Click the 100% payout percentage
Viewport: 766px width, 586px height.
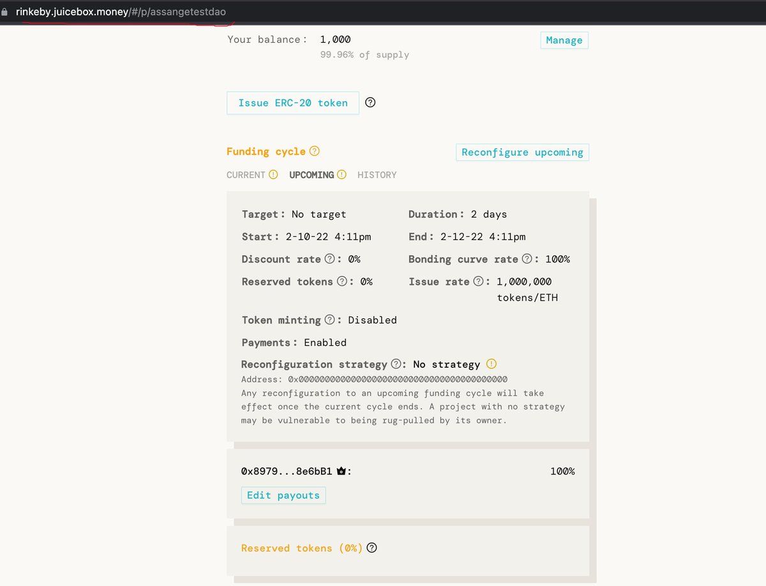(562, 472)
